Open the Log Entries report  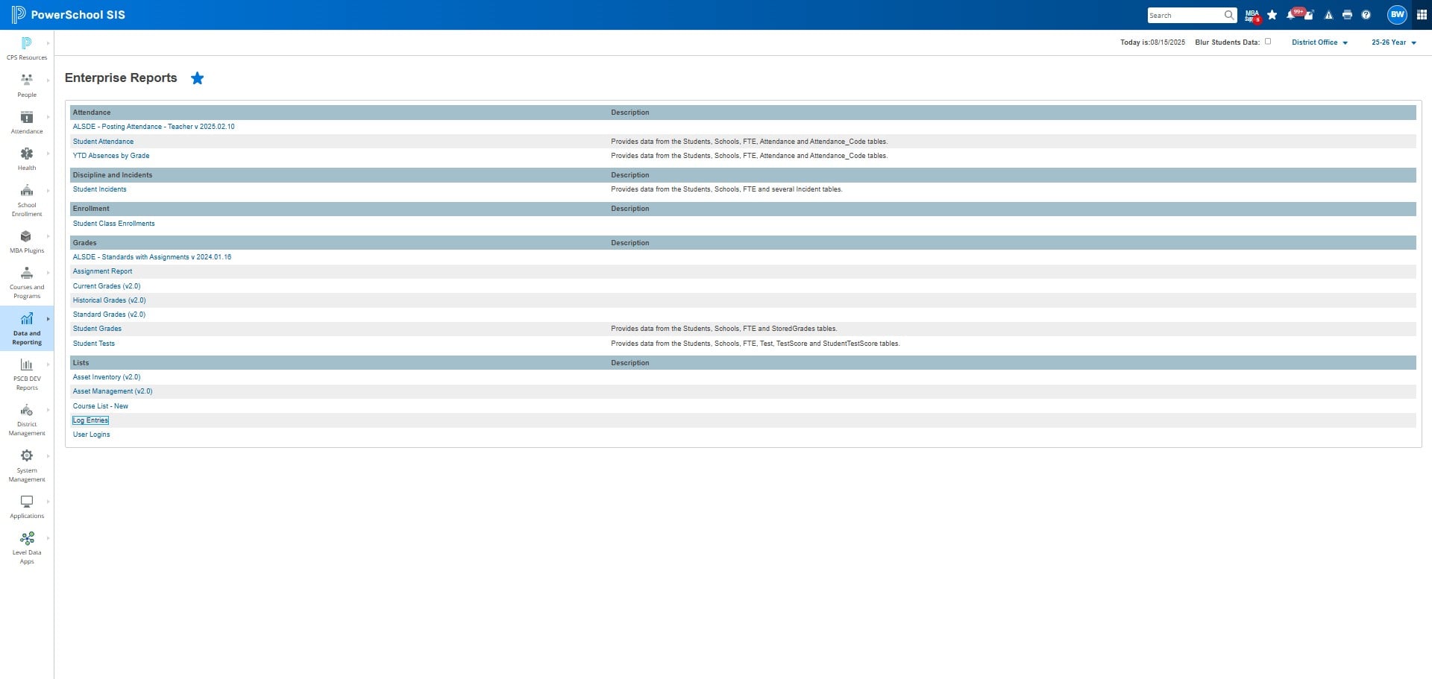pyautogui.click(x=90, y=420)
